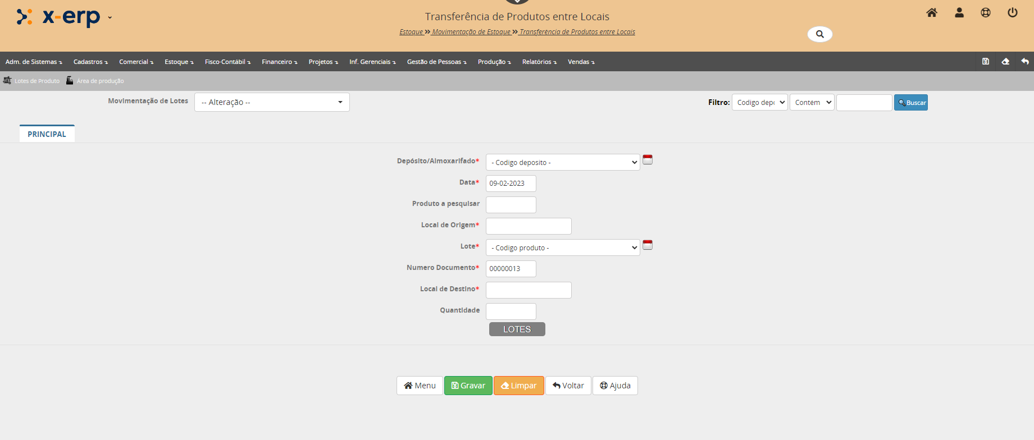
Task: Expand the Movimentação de Lotes dropdown
Action: coord(272,102)
